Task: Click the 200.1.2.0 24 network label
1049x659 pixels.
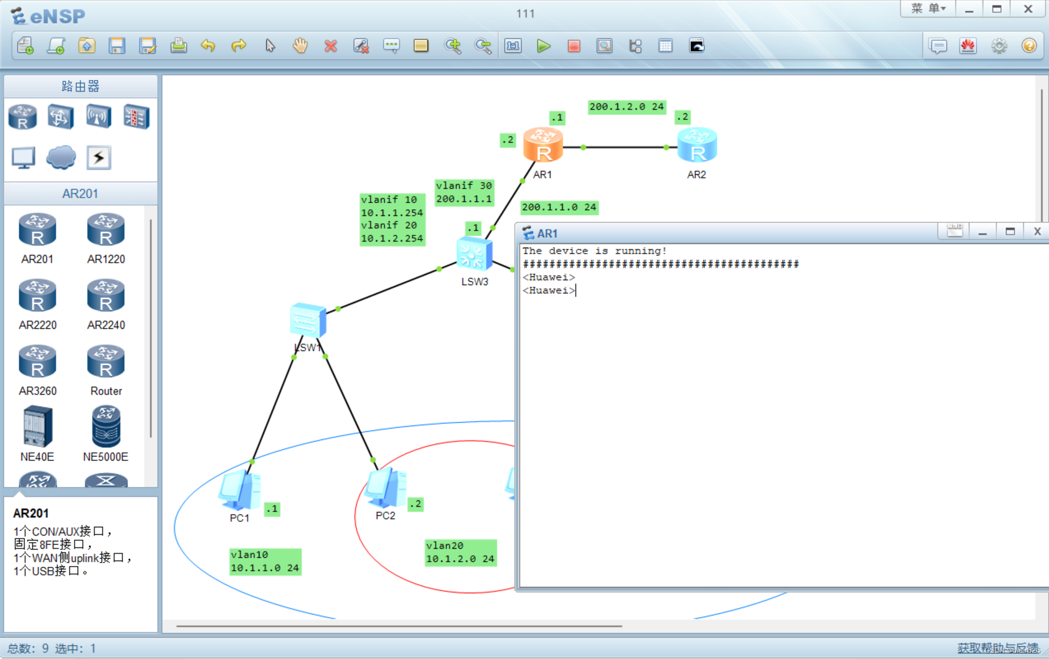Action: pyautogui.click(x=626, y=107)
